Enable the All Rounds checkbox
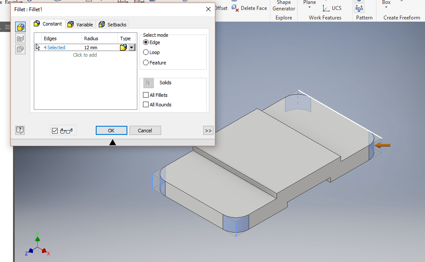Image resolution: width=425 pixels, height=262 pixels. pos(146,104)
